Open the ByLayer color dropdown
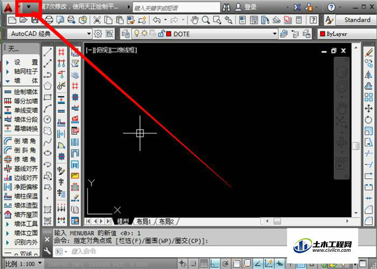 (347, 34)
